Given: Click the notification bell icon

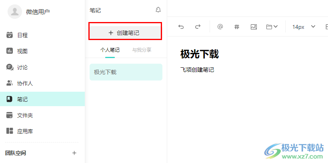Looking at the screenshot, I should click(x=158, y=10).
